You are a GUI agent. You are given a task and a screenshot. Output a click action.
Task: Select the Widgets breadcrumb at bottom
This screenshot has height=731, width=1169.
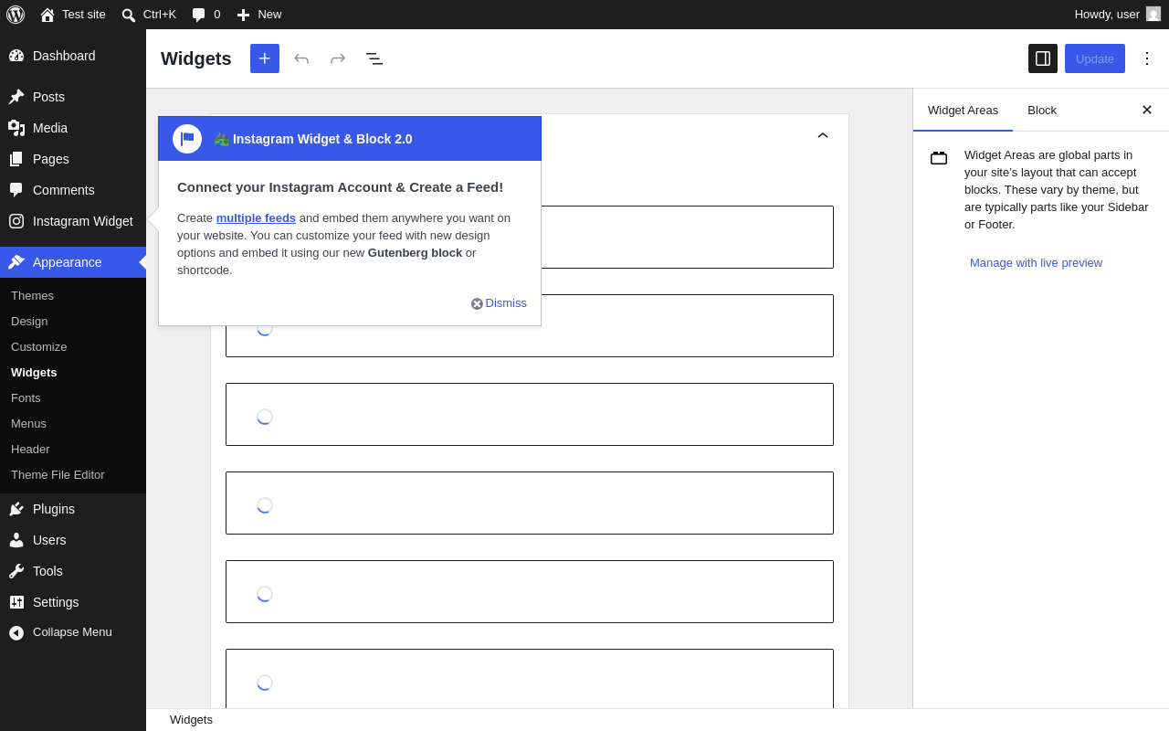tap(191, 720)
